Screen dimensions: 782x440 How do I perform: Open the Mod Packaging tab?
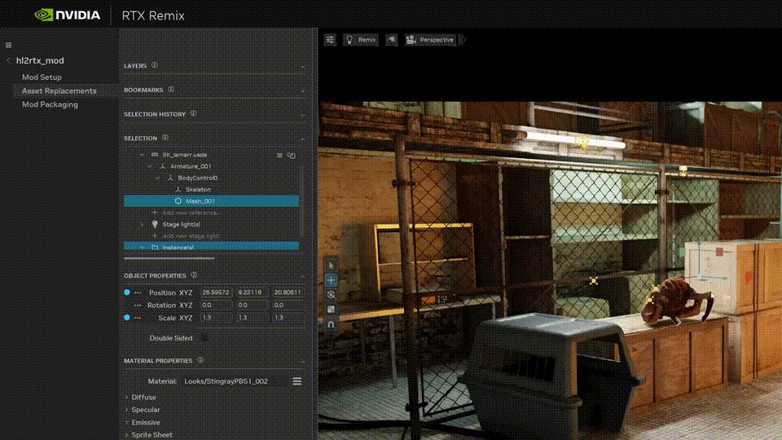tap(50, 104)
